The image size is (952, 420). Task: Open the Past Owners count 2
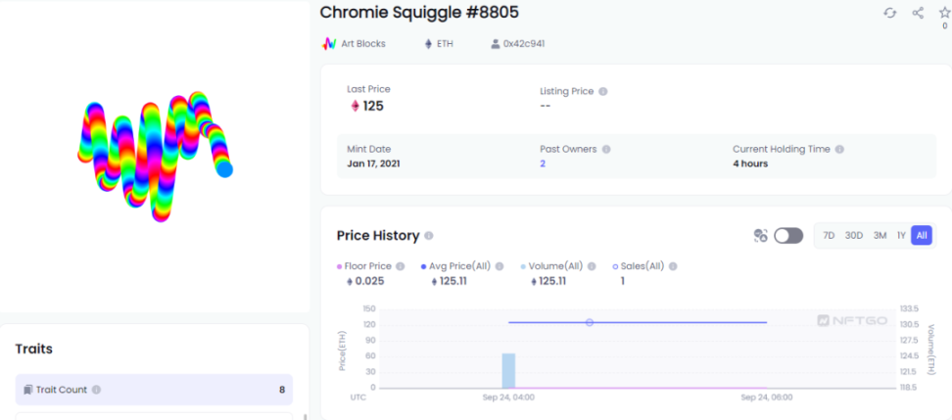pyautogui.click(x=543, y=163)
